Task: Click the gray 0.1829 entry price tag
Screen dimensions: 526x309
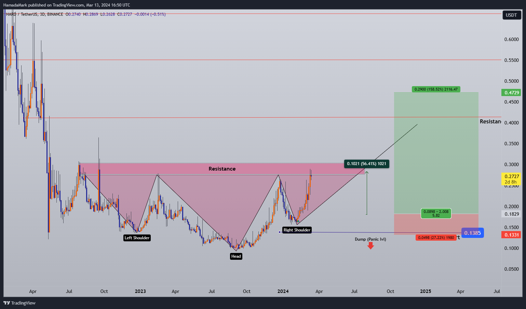Action: [512, 214]
